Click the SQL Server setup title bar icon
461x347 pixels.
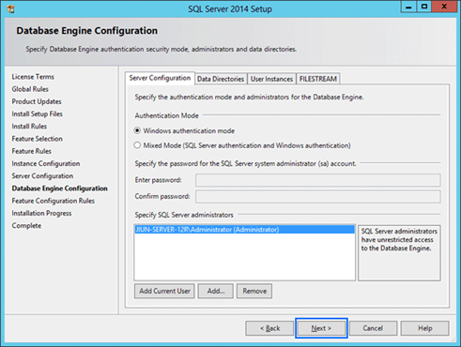click(11, 8)
